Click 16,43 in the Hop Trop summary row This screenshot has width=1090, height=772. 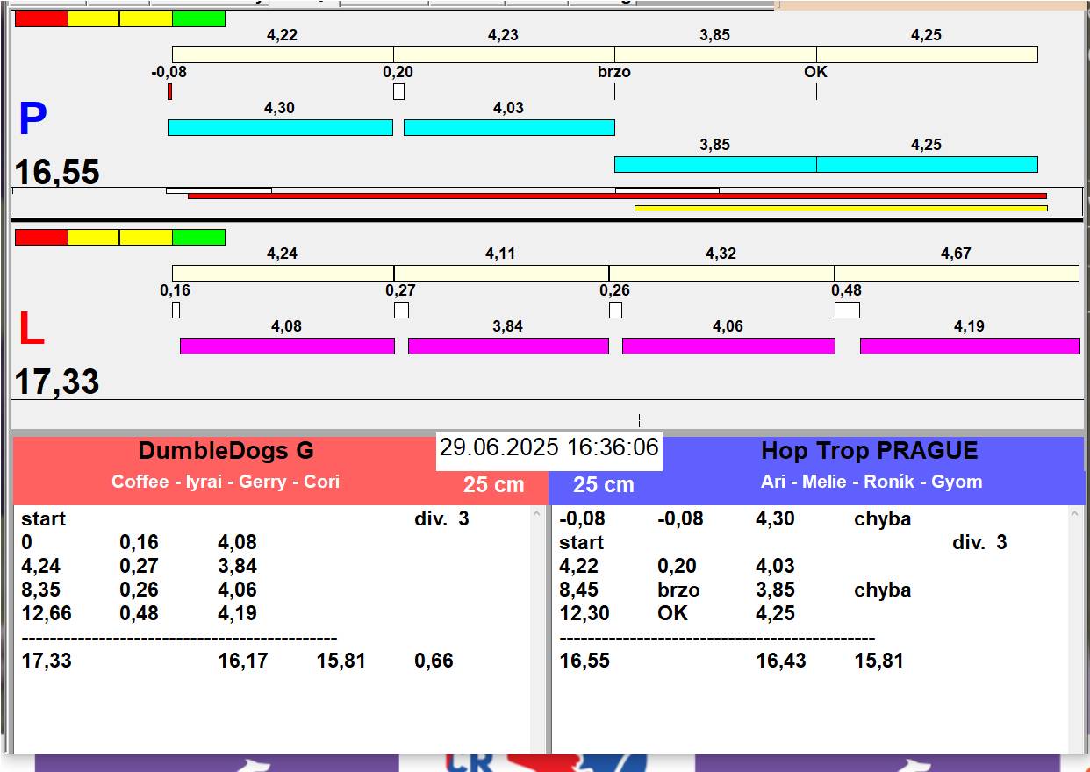[781, 661]
